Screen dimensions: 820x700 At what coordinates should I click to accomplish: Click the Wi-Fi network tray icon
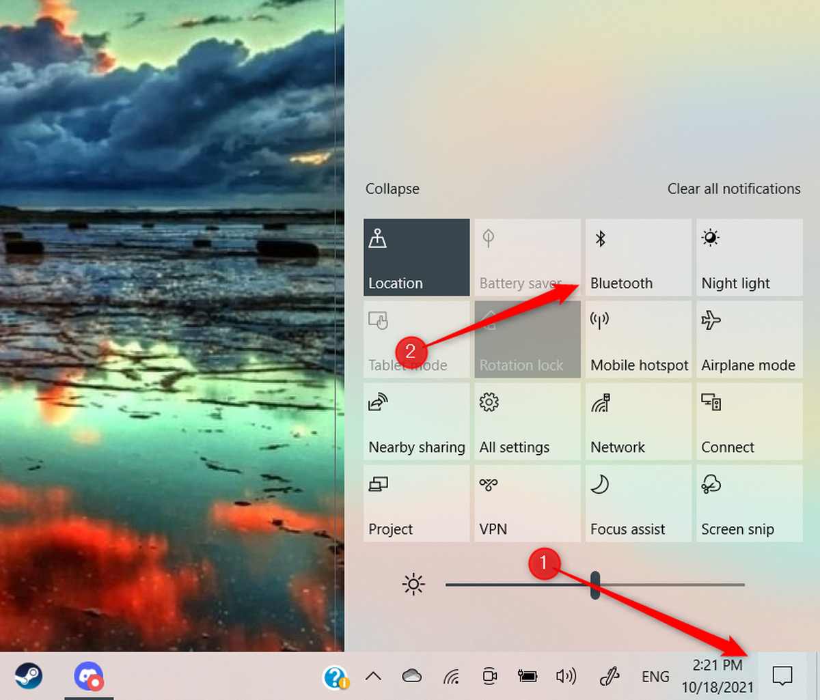(451, 676)
